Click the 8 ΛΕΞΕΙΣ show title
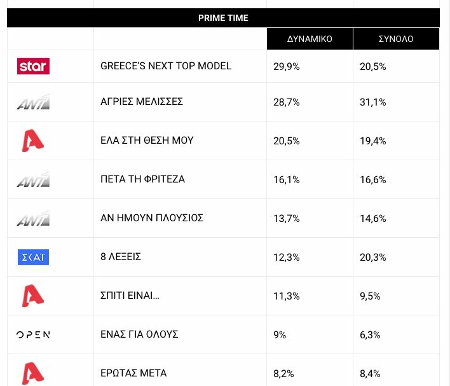Viewport: 450px width, 386px height. click(121, 257)
